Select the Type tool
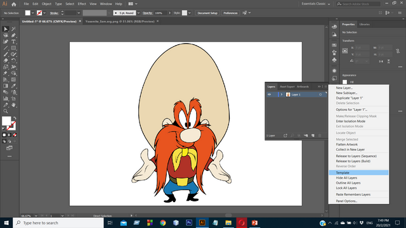 (13, 42)
